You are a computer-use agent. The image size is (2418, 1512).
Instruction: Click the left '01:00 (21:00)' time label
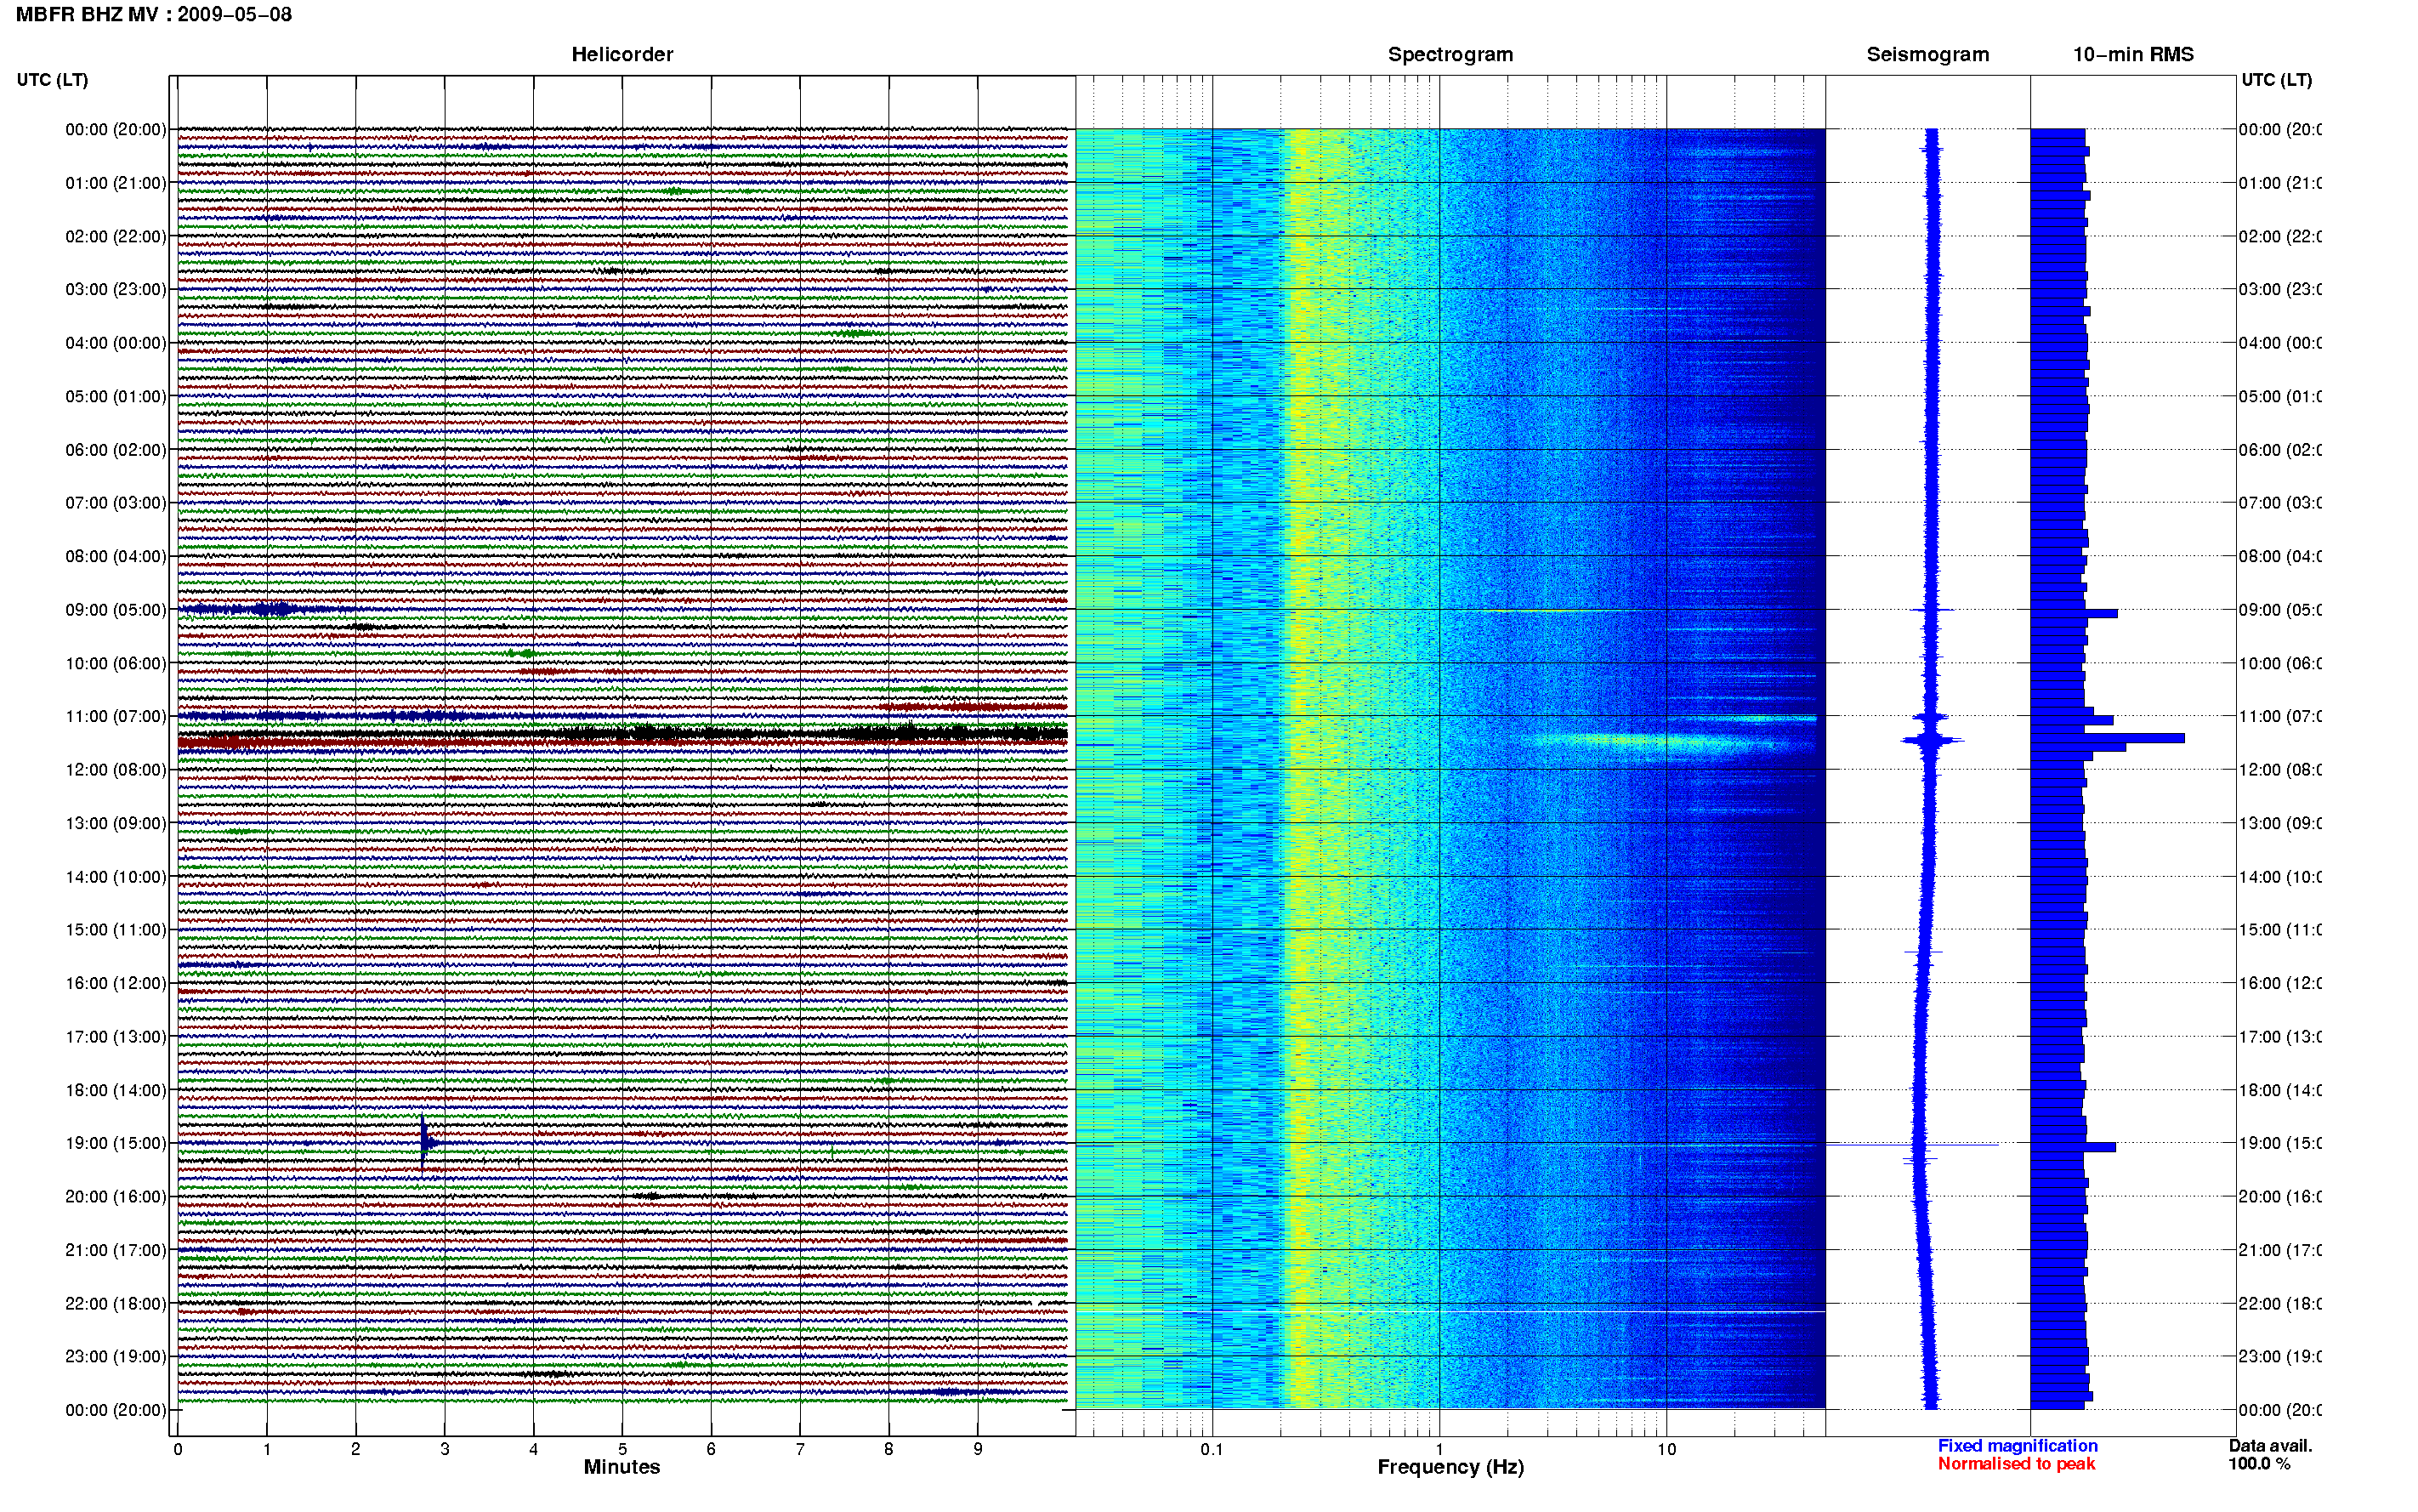(x=116, y=183)
